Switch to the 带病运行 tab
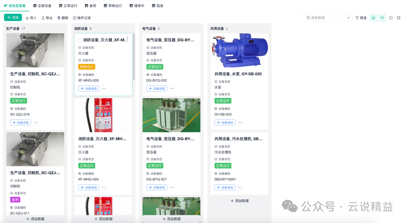 (x=113, y=6)
